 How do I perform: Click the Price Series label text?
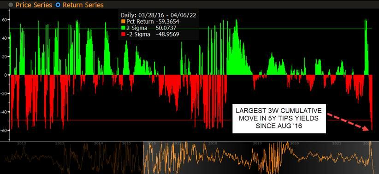pos(34,5)
